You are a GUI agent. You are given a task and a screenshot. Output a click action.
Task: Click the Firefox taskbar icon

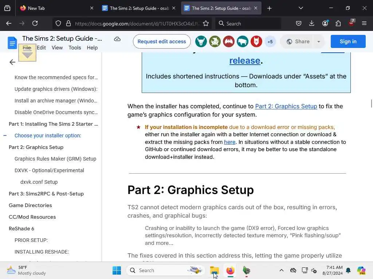pyautogui.click(x=230, y=270)
